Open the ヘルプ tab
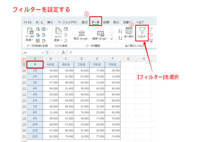 point(140,22)
